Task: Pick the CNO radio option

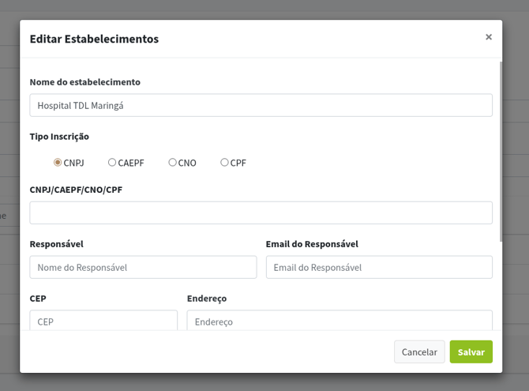Action: point(172,163)
